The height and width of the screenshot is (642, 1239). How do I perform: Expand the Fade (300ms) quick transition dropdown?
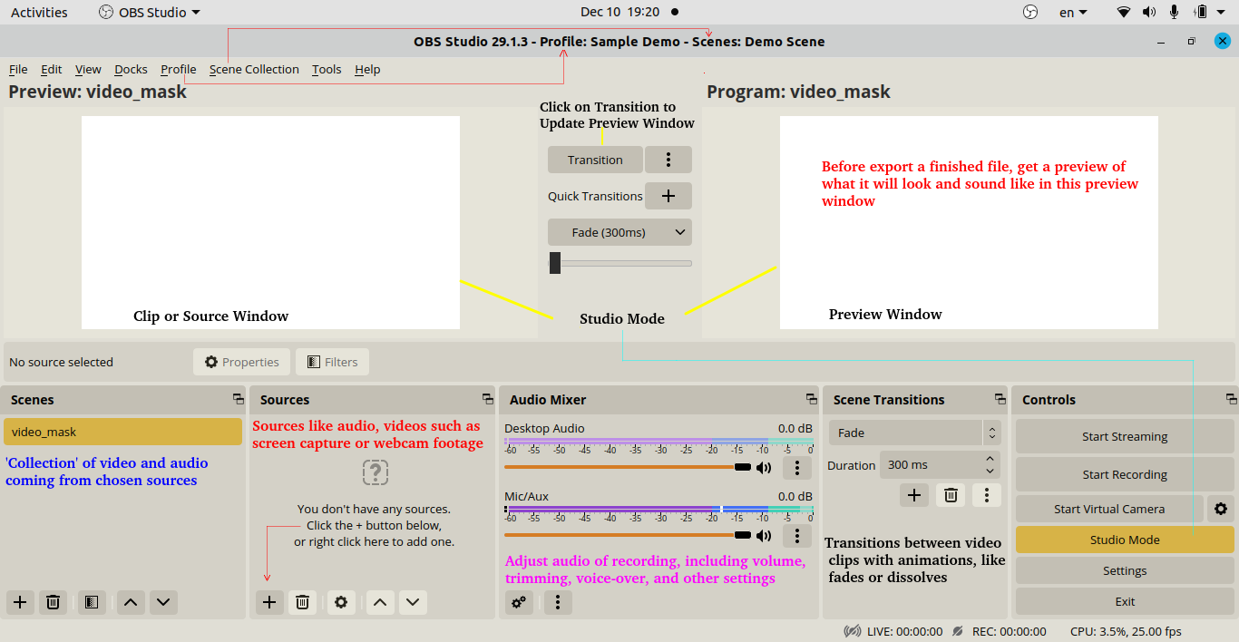[x=619, y=232]
